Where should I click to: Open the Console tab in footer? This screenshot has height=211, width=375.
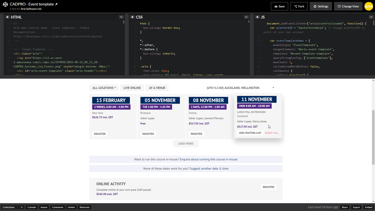pyautogui.click(x=32, y=207)
